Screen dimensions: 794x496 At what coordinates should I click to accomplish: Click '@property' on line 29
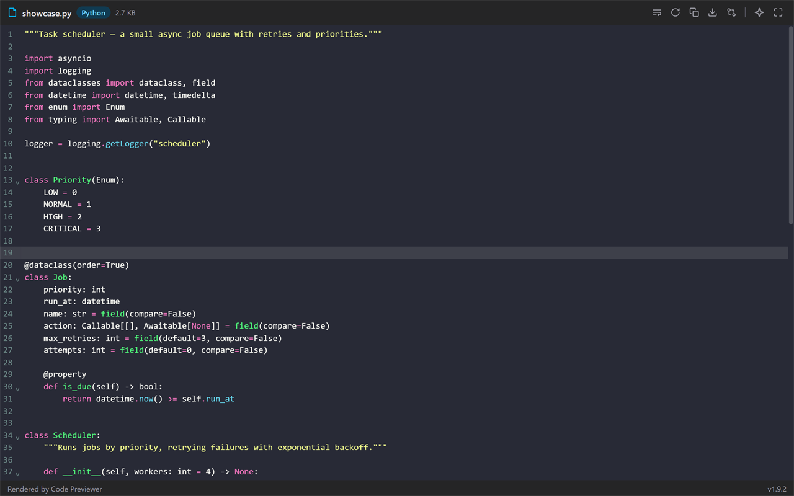coord(65,374)
